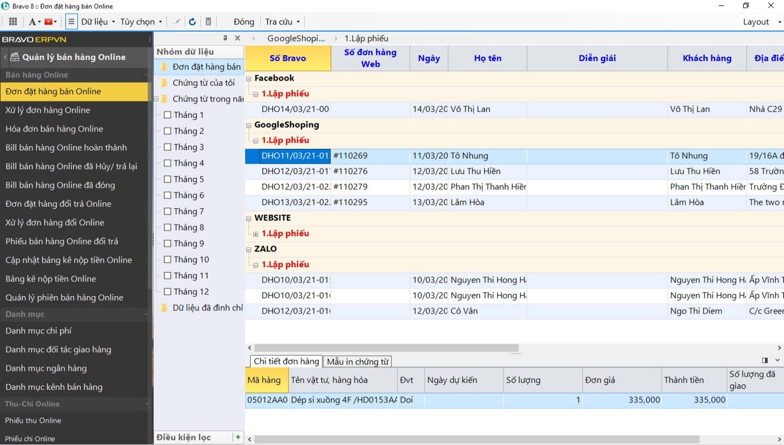784x445 pixels.
Task: Tick the Tháng 5 checkbox
Action: click(167, 179)
